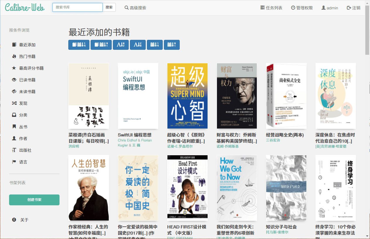Open 最高评分书籍 top rated books
This screenshot has width=370, height=239.
pyautogui.click(x=31, y=68)
